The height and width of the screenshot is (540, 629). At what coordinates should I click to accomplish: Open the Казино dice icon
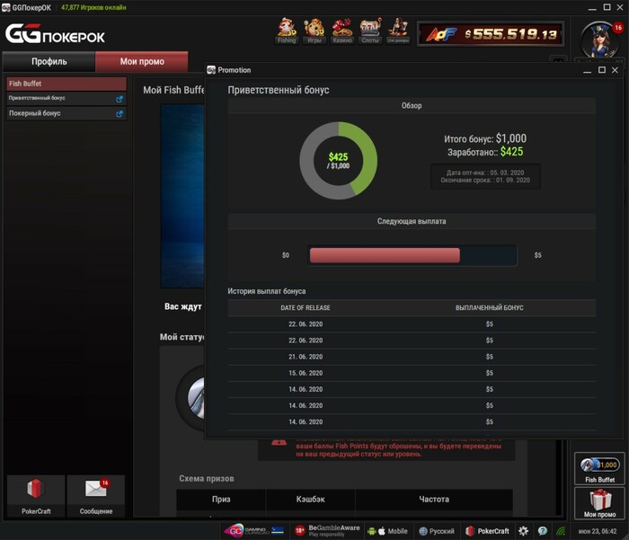(x=341, y=31)
